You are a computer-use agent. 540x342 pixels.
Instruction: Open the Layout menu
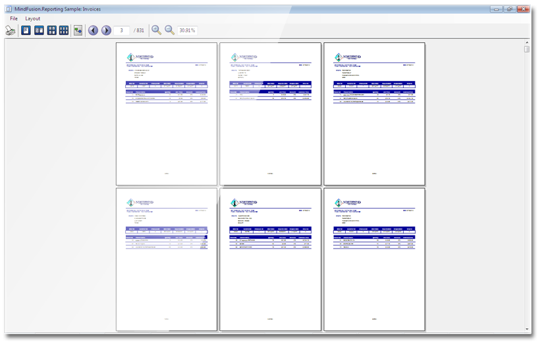(33, 18)
